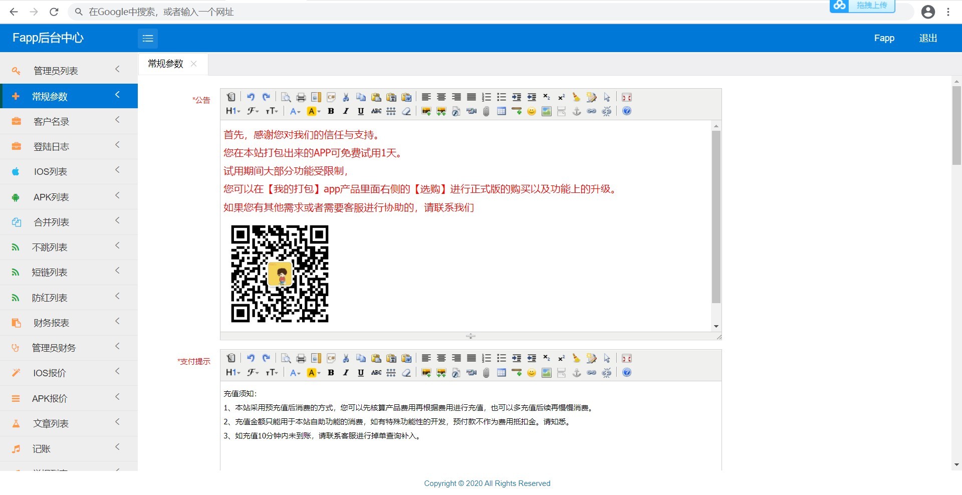Center align text in 公告 editor
This screenshot has width=962, height=495.
(x=441, y=97)
